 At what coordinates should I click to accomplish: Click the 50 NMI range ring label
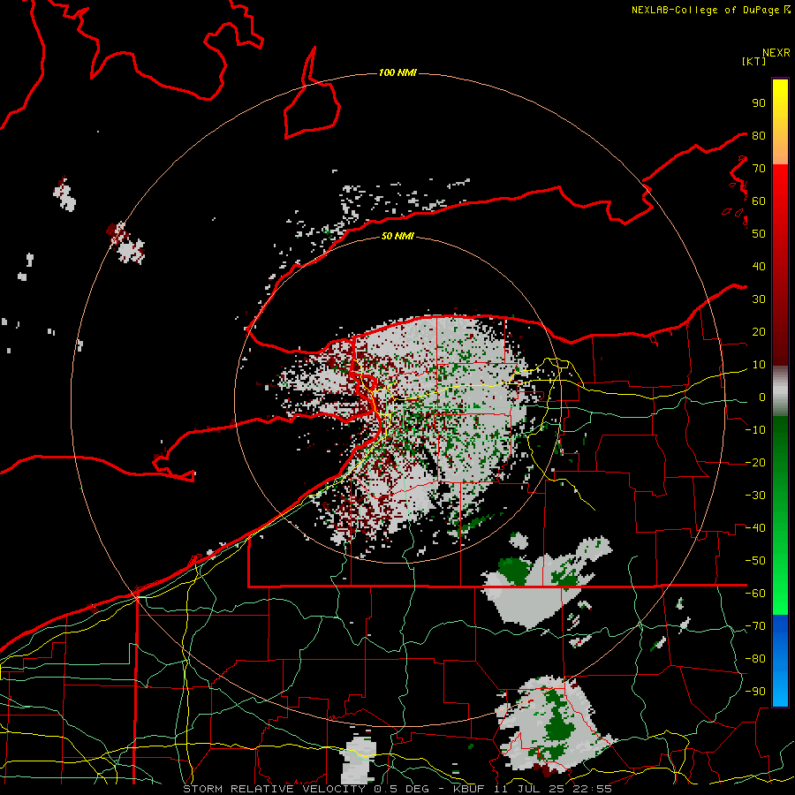click(397, 236)
